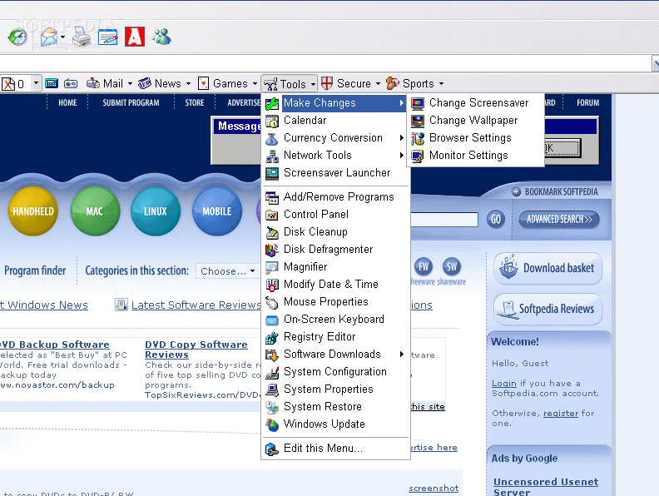The height and width of the screenshot is (496, 659).
Task: Open the Sports toolbar menu
Action: click(x=415, y=83)
